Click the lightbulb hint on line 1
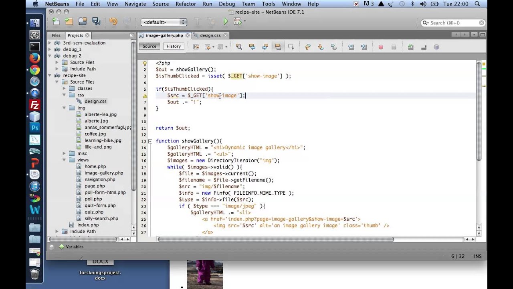Image resolution: width=513 pixels, height=289 pixels. point(145,63)
